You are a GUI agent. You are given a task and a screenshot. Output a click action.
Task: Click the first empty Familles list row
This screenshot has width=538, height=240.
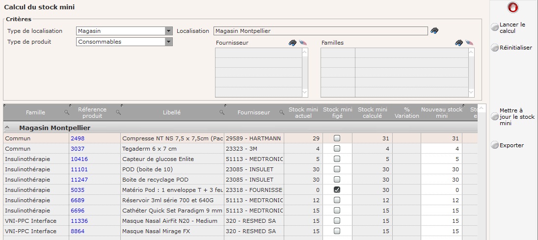click(395, 53)
